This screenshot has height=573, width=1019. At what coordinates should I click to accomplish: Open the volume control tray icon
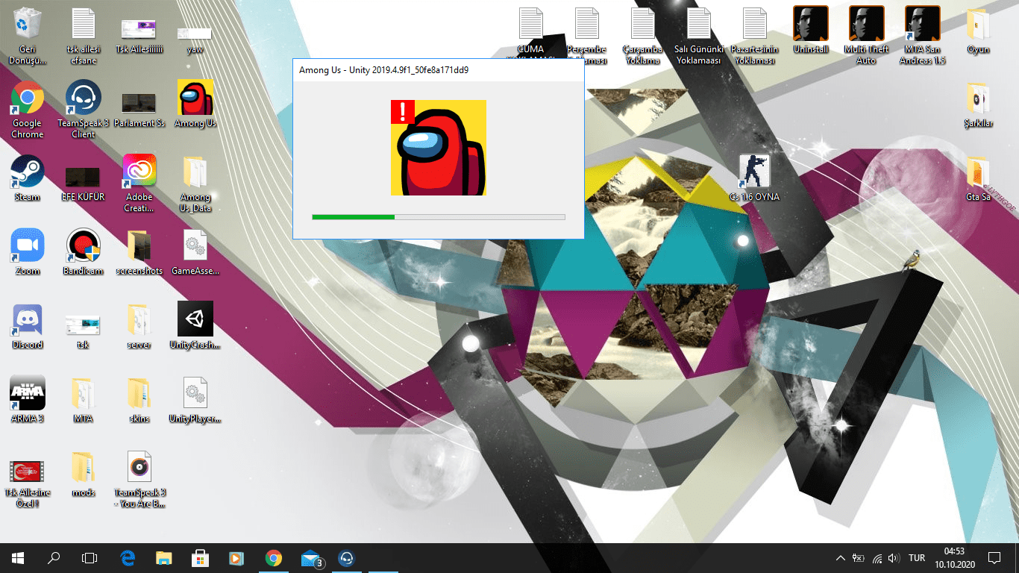[x=894, y=558]
